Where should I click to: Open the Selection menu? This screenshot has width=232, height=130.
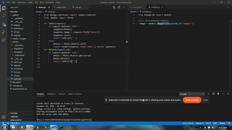(22, 3)
